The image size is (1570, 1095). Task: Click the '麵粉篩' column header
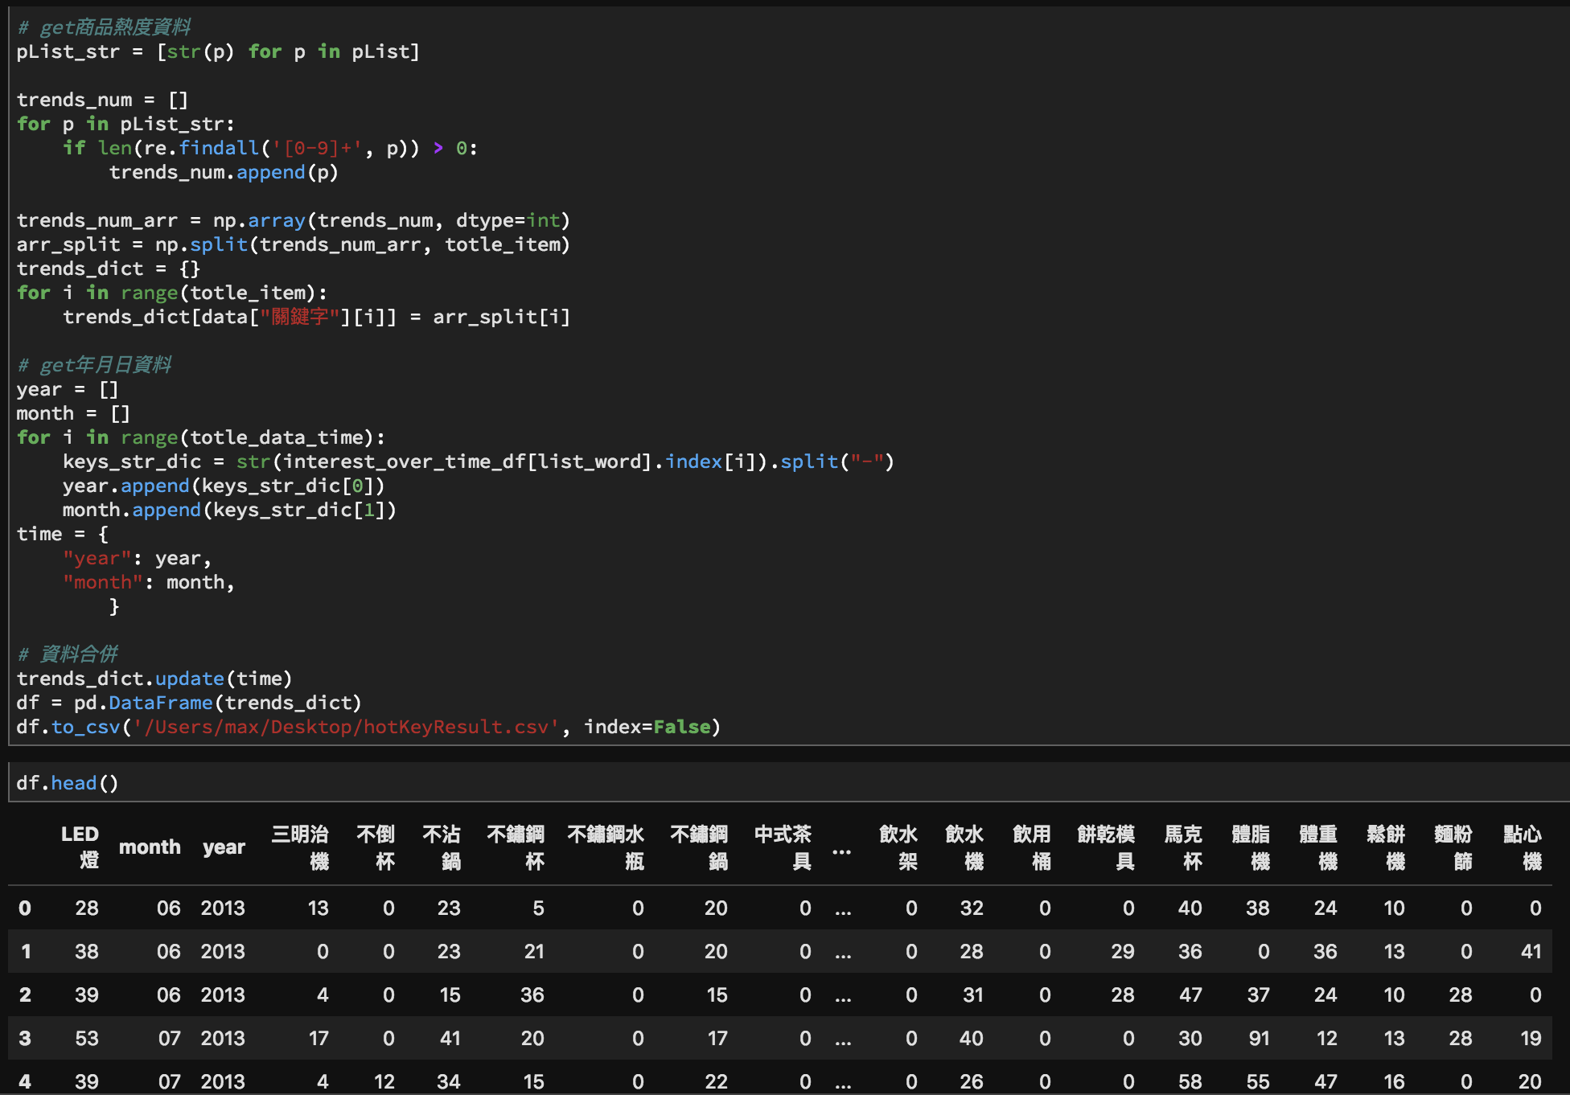click(1453, 847)
